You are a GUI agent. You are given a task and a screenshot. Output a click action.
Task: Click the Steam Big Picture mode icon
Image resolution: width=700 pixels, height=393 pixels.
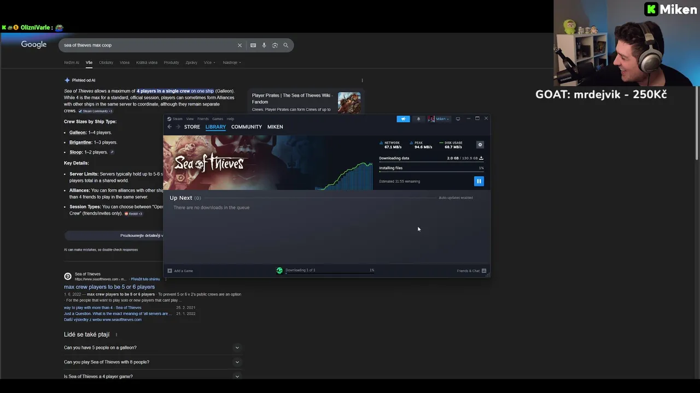pos(458,119)
